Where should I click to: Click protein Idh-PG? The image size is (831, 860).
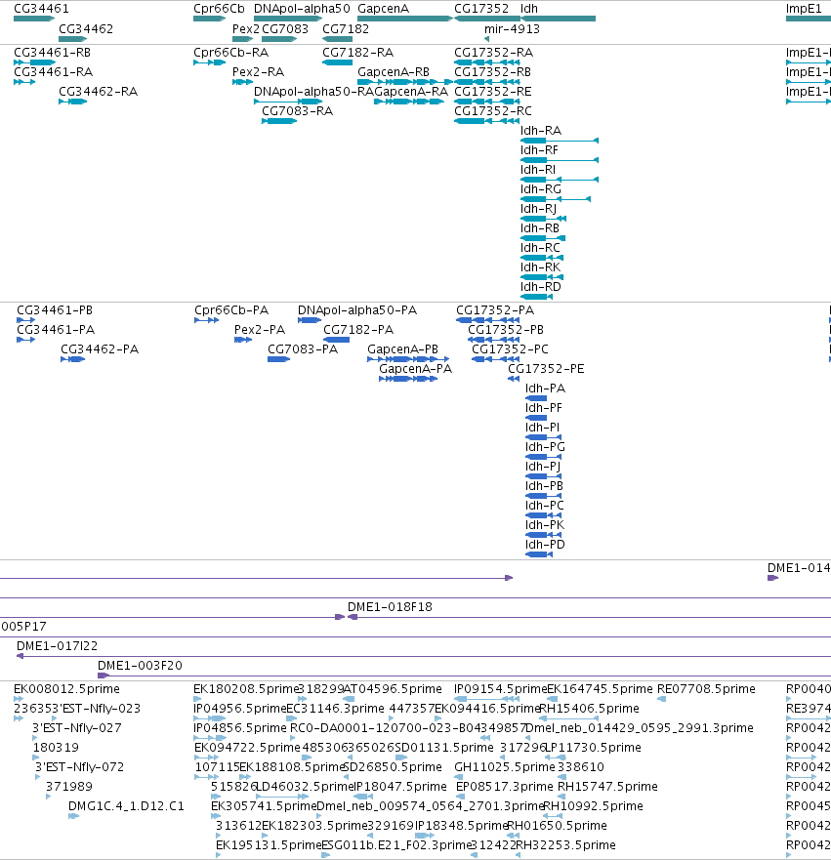543,457
